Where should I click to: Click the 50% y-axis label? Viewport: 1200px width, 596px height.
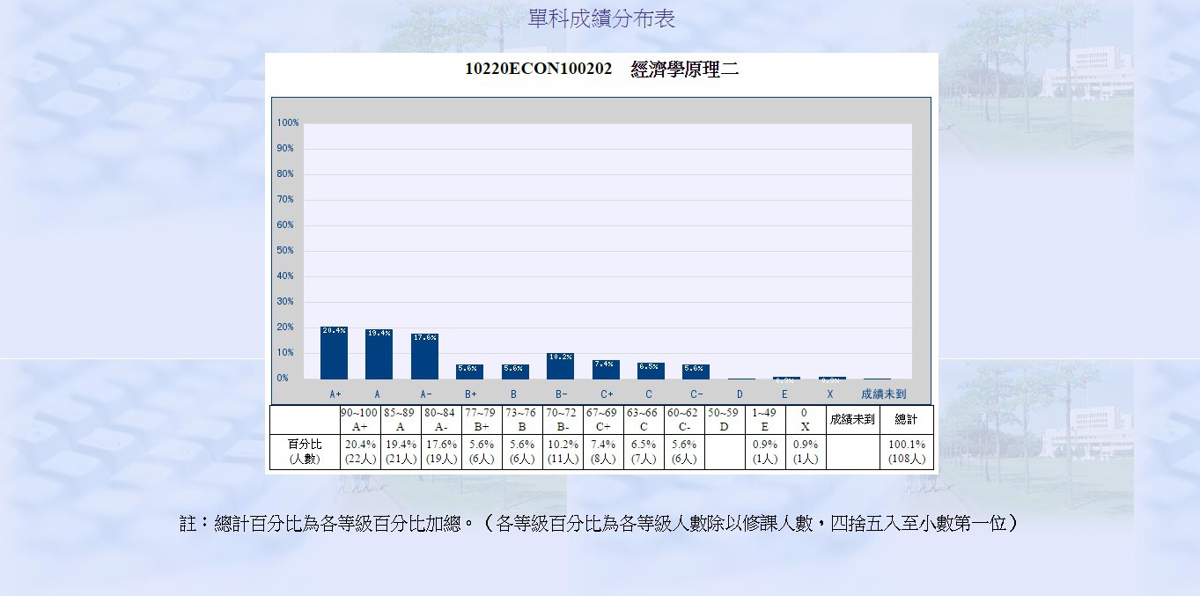[285, 251]
